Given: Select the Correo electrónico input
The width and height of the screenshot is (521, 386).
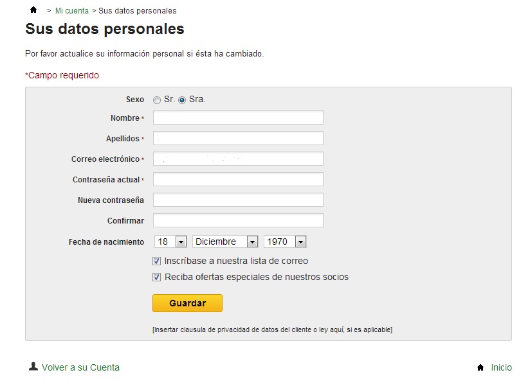Looking at the screenshot, I should [238, 159].
